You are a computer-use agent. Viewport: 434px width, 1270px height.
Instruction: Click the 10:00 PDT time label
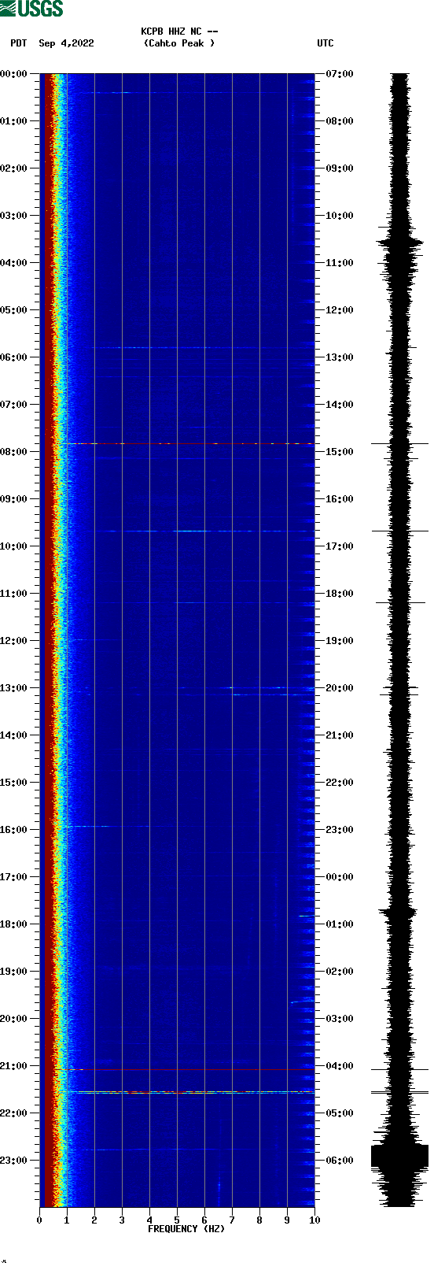tap(14, 546)
